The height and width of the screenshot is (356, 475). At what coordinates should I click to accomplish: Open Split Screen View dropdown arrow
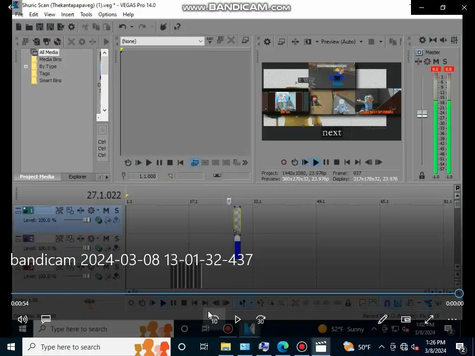317,41
